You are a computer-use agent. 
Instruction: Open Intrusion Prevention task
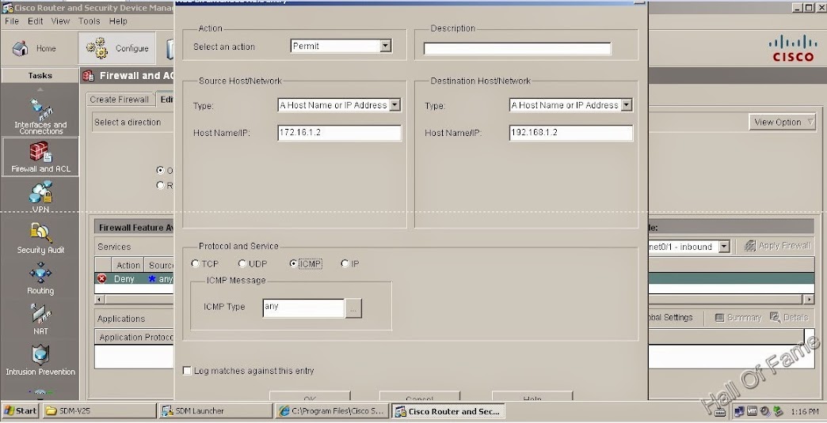click(x=40, y=361)
